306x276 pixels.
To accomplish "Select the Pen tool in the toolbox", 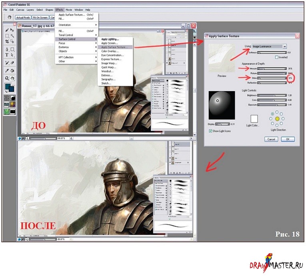I will click(7, 49).
